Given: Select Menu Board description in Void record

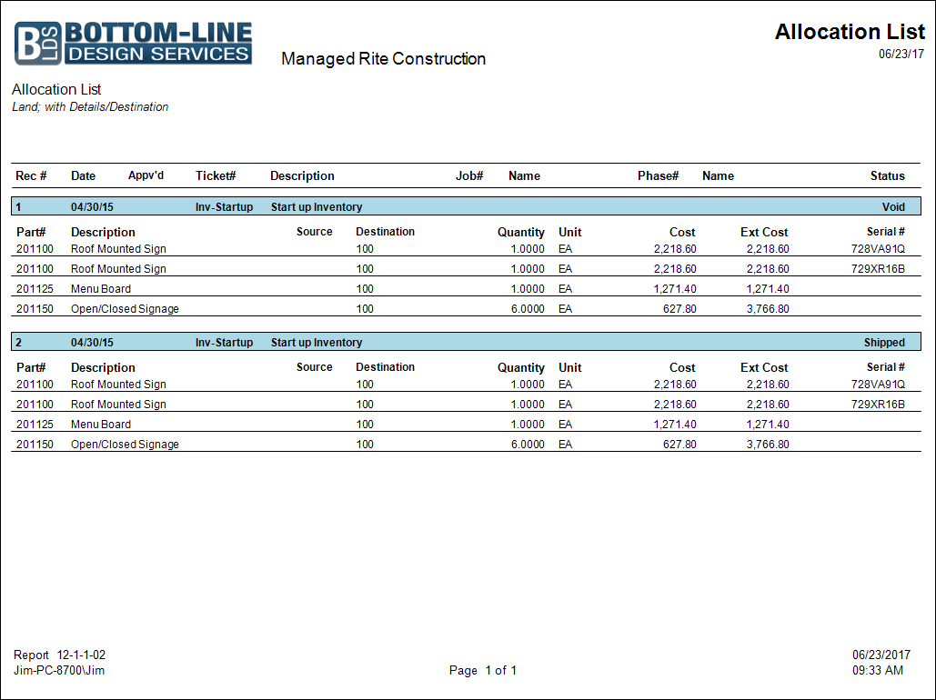Looking at the screenshot, I should click(x=101, y=289).
